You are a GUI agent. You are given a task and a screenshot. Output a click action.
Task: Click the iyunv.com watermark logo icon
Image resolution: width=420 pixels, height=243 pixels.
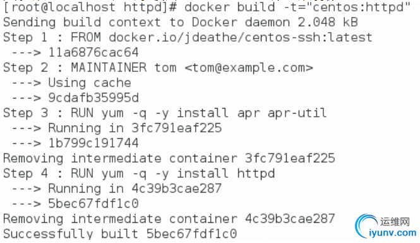[x=366, y=225]
